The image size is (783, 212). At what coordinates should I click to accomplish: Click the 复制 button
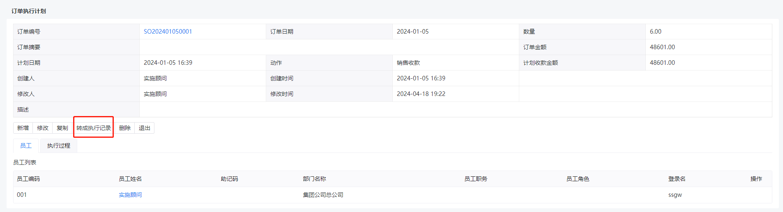62,128
